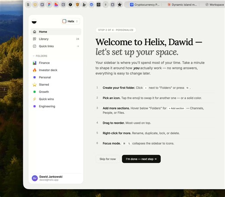Image resolution: width=225 pixels, height=197 pixels.
Task: Click the gray 'C' pinned tab icon
Action: click(x=63, y=5)
